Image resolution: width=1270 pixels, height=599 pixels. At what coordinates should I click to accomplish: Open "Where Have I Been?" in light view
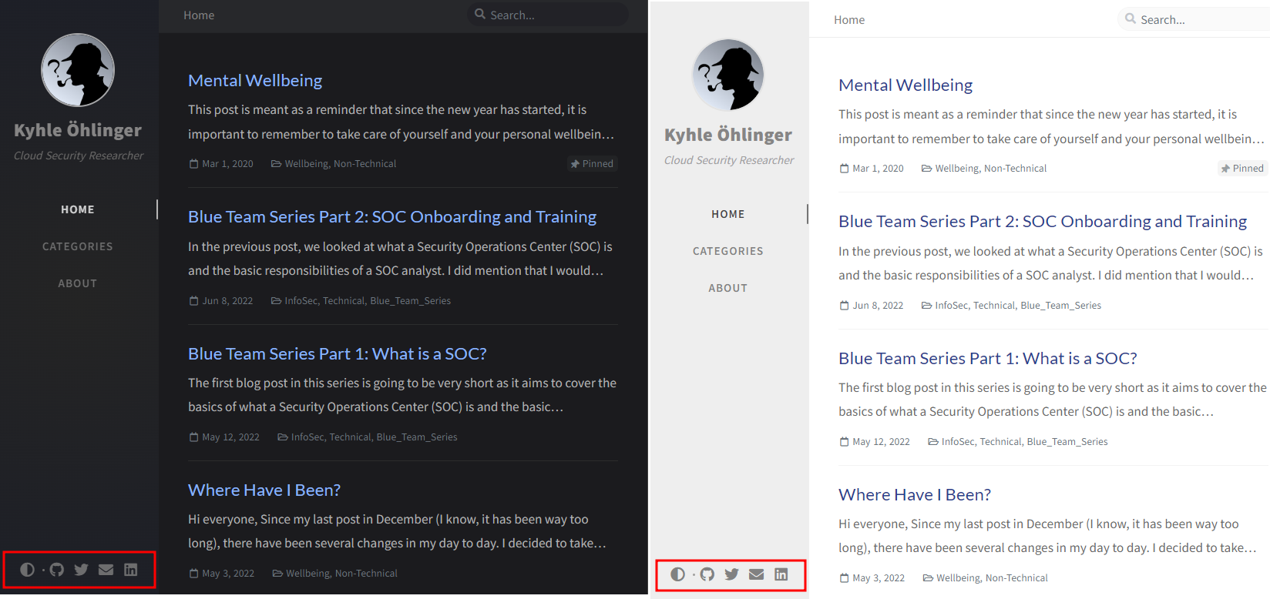click(x=914, y=495)
